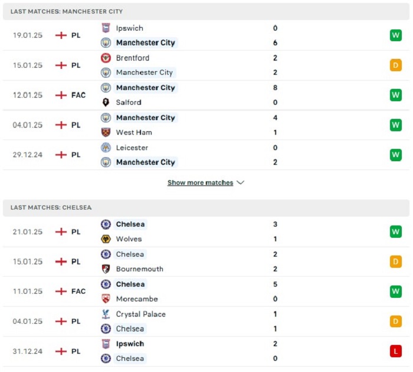Click the West Ham club crest icon
This screenshot has width=413, height=372.
pos(106,132)
